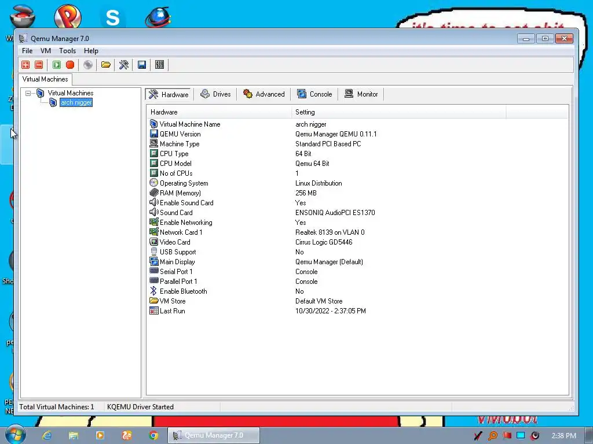Open Google Chrome from the taskbar
The height and width of the screenshot is (444, 593).
pos(153,435)
